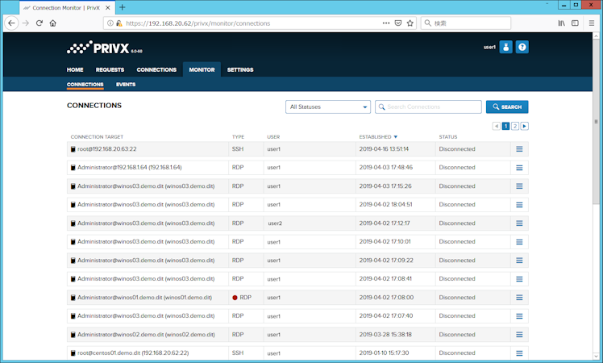Open row menu for winos02.demo.dit connection
The image size is (603, 363).
[519, 335]
